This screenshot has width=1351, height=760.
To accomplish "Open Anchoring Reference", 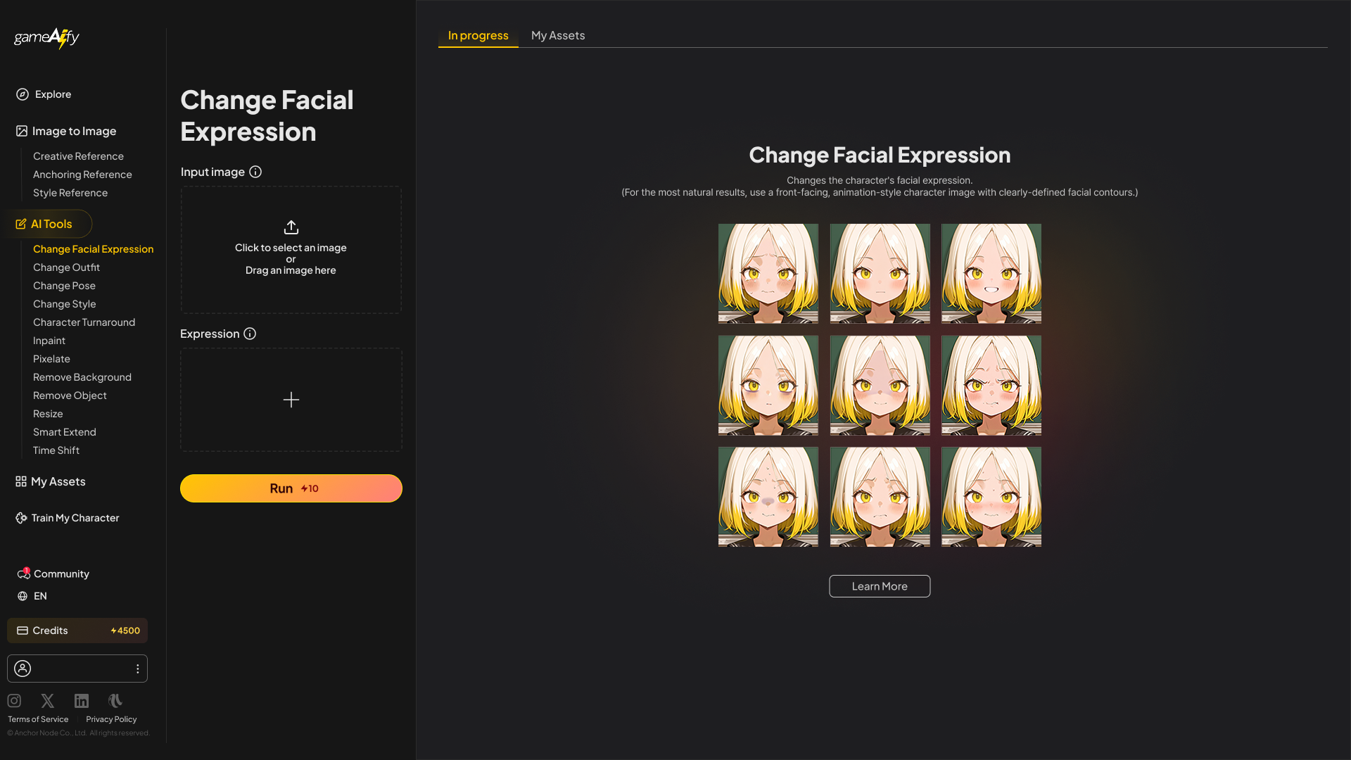I will point(82,175).
